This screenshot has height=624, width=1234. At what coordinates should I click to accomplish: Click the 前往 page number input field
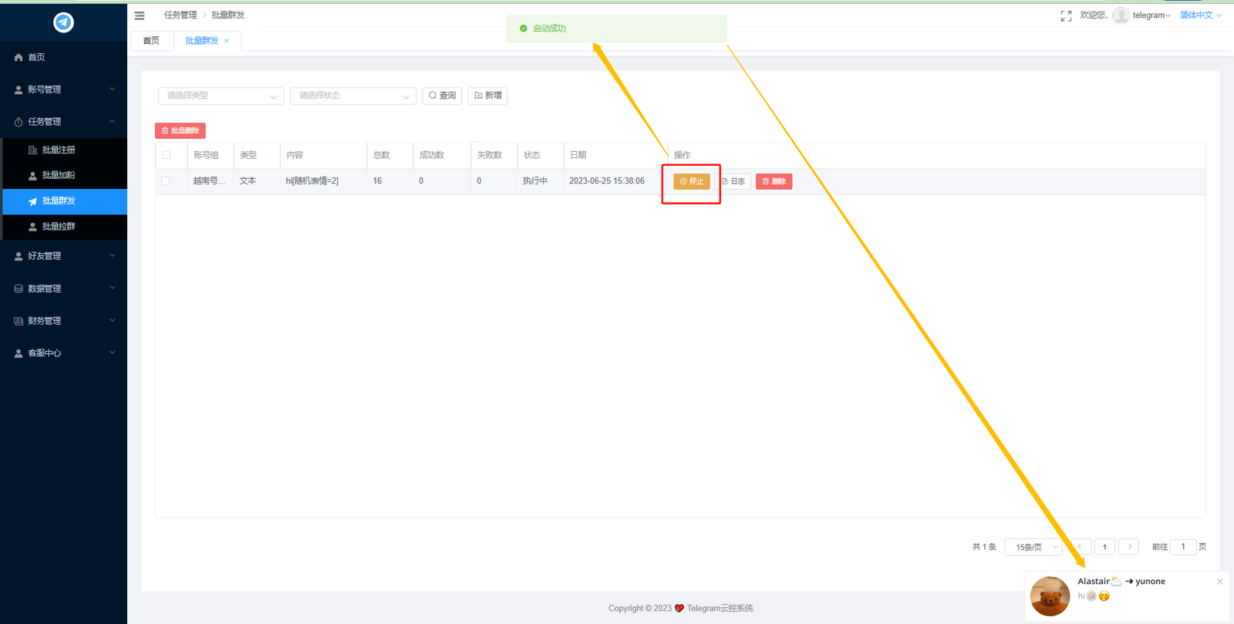[x=1182, y=547]
